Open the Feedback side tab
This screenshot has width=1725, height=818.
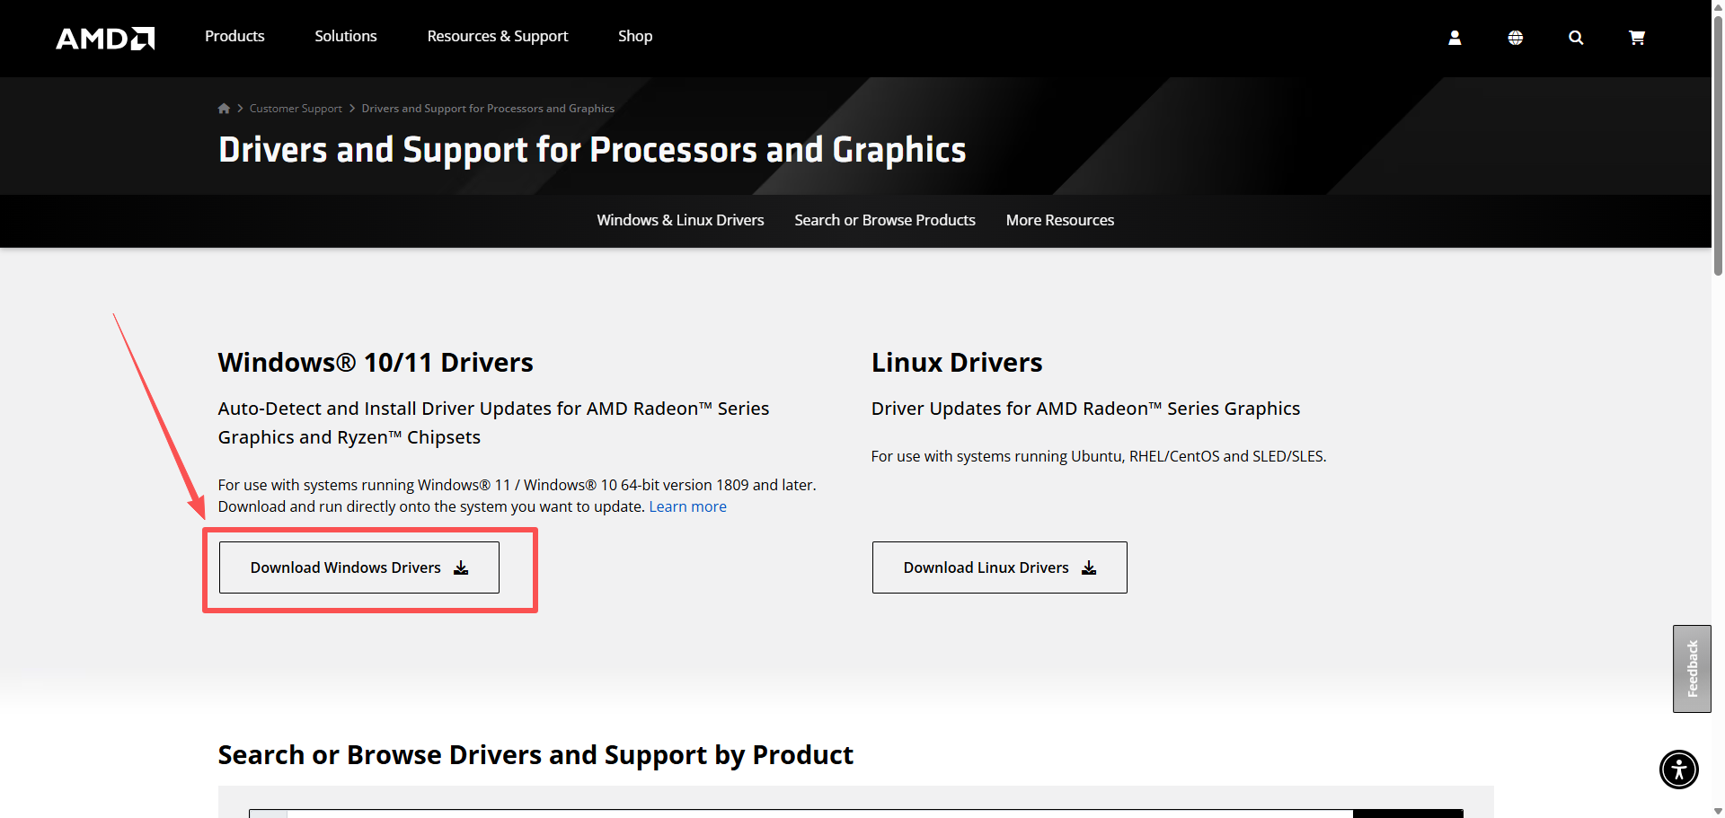click(x=1692, y=669)
